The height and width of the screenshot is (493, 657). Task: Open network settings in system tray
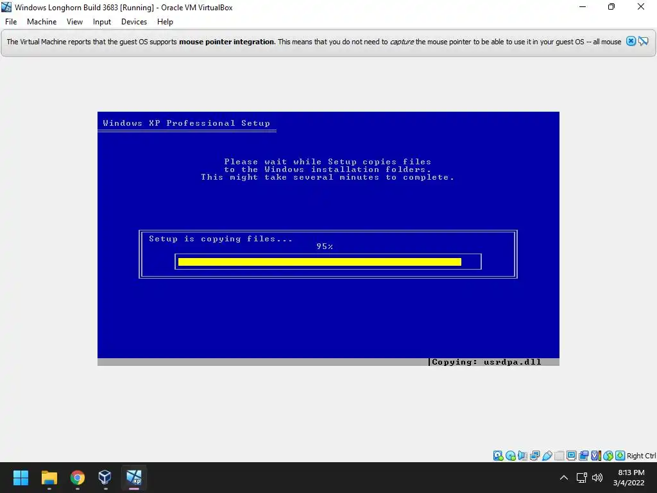(x=581, y=478)
